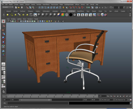Open the panel Lighting menu
Image resolution: width=133 pixels, height=109 pixels.
pos(19,19)
